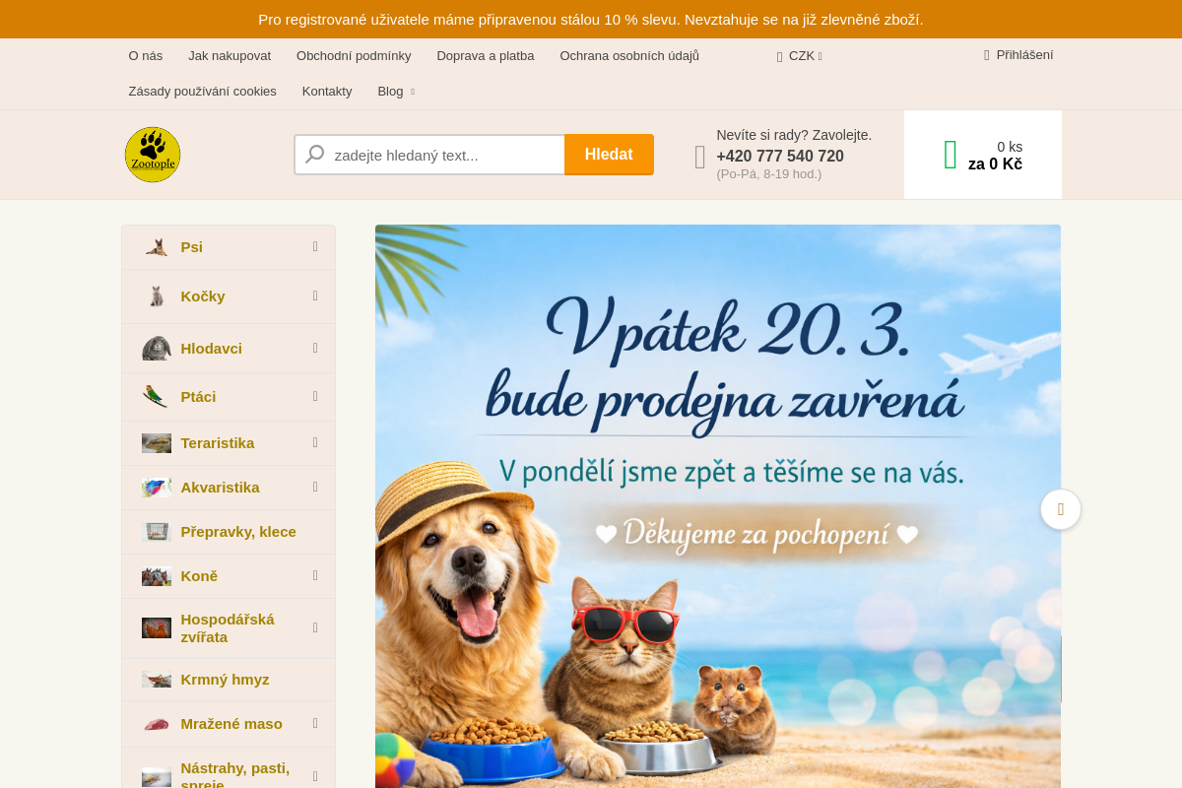Expand the Koně category chevron
Screen dimensions: 1182x788
click(x=315, y=575)
